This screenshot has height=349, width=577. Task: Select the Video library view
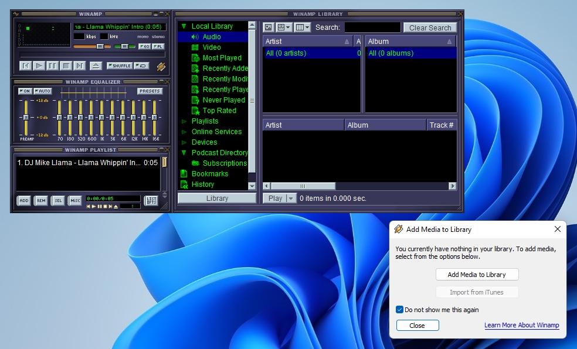coord(212,47)
